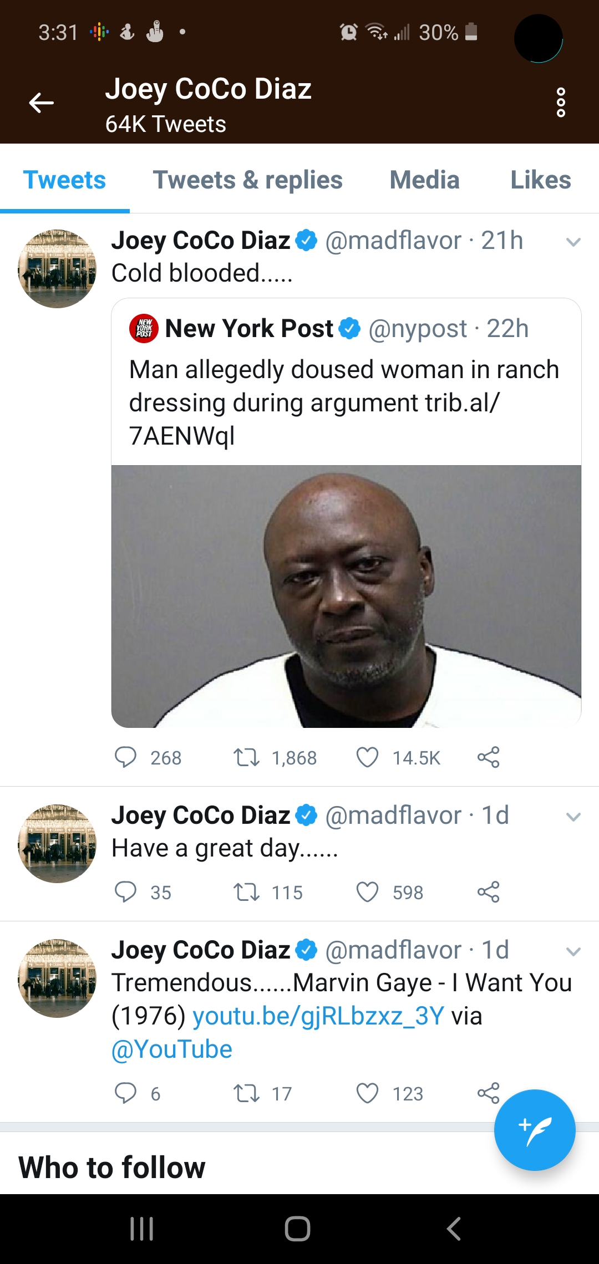
Task: Switch to the Media tab
Action: 424,180
